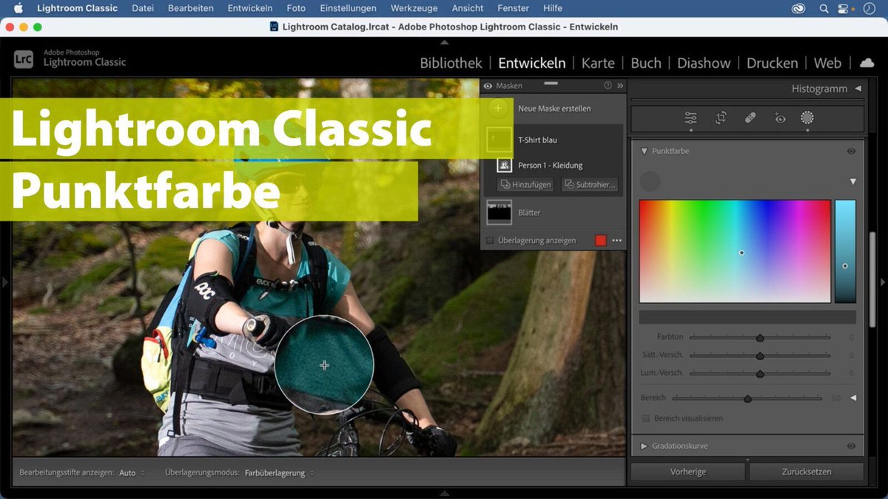This screenshot has height=499, width=888.
Task: Open the three-dots overlay options menu
Action: click(x=616, y=240)
